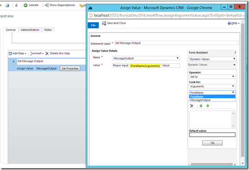249x170 pixels.
Task: Click the bottom horizontal scrollbar
Action: [212, 164]
